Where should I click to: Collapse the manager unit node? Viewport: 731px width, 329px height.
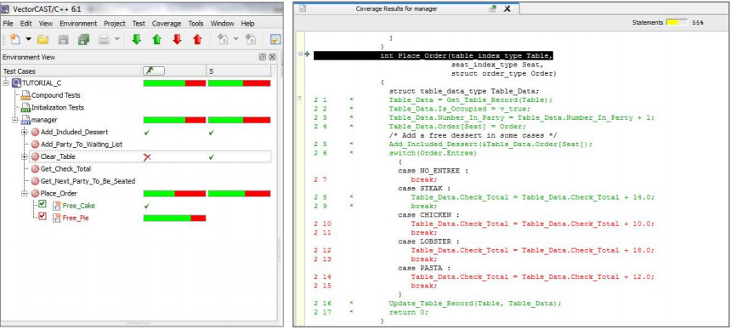point(15,120)
